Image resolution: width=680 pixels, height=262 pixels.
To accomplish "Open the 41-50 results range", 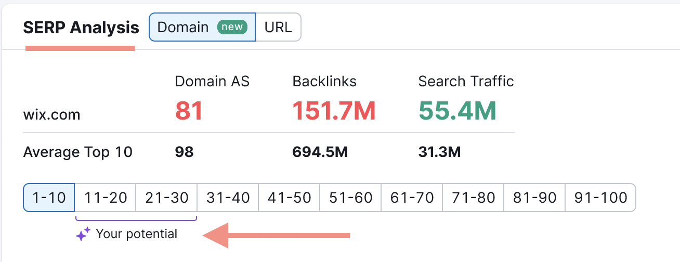I will [x=289, y=198].
